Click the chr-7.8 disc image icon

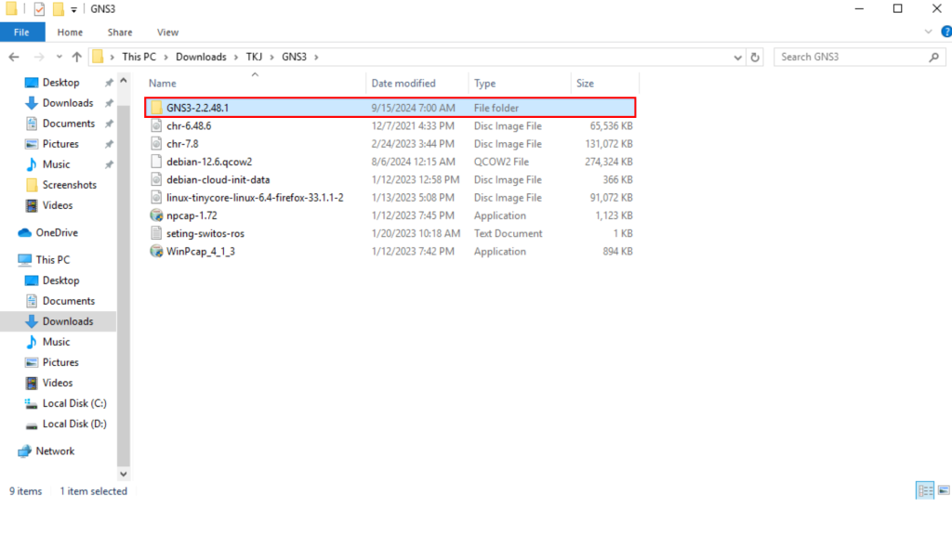[156, 144]
